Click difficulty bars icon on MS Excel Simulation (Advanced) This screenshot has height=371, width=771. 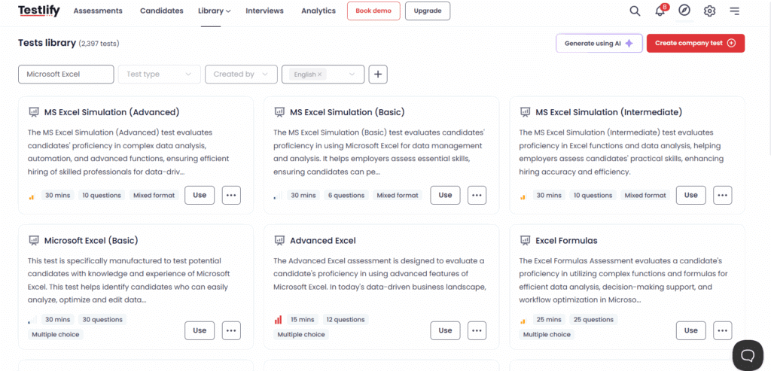[32, 196]
